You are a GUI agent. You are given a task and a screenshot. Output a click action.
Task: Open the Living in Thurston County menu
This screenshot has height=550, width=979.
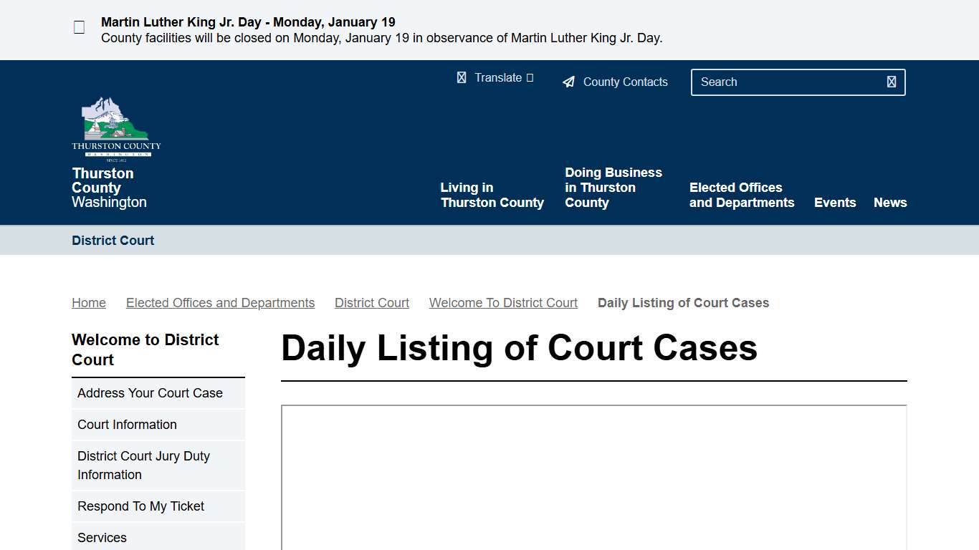[492, 195]
